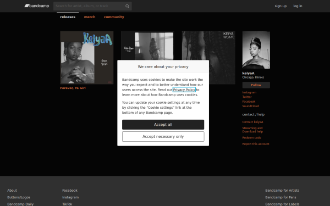Choose Accept necessary only
Image resolution: width=330 pixels, height=206 pixels.
pos(163,137)
